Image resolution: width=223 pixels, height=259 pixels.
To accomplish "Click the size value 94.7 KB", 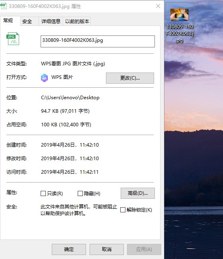I will (65, 111).
